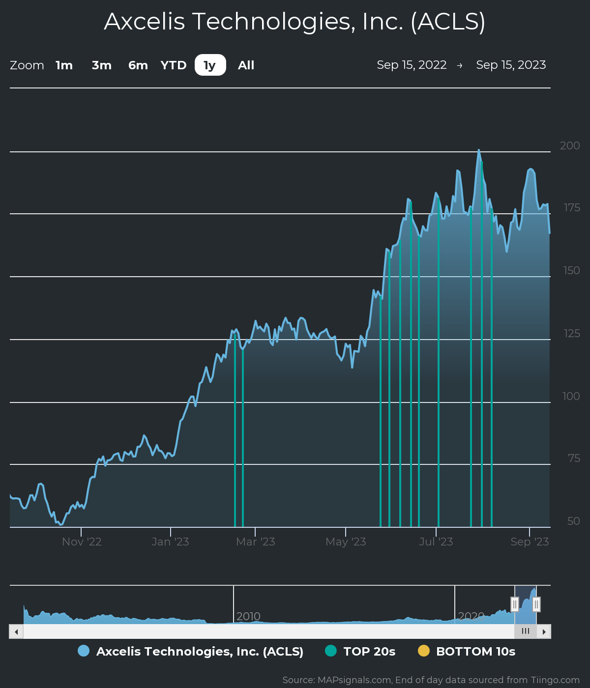Click the 2010 label in the navigator
The height and width of the screenshot is (688, 590).
248,616
